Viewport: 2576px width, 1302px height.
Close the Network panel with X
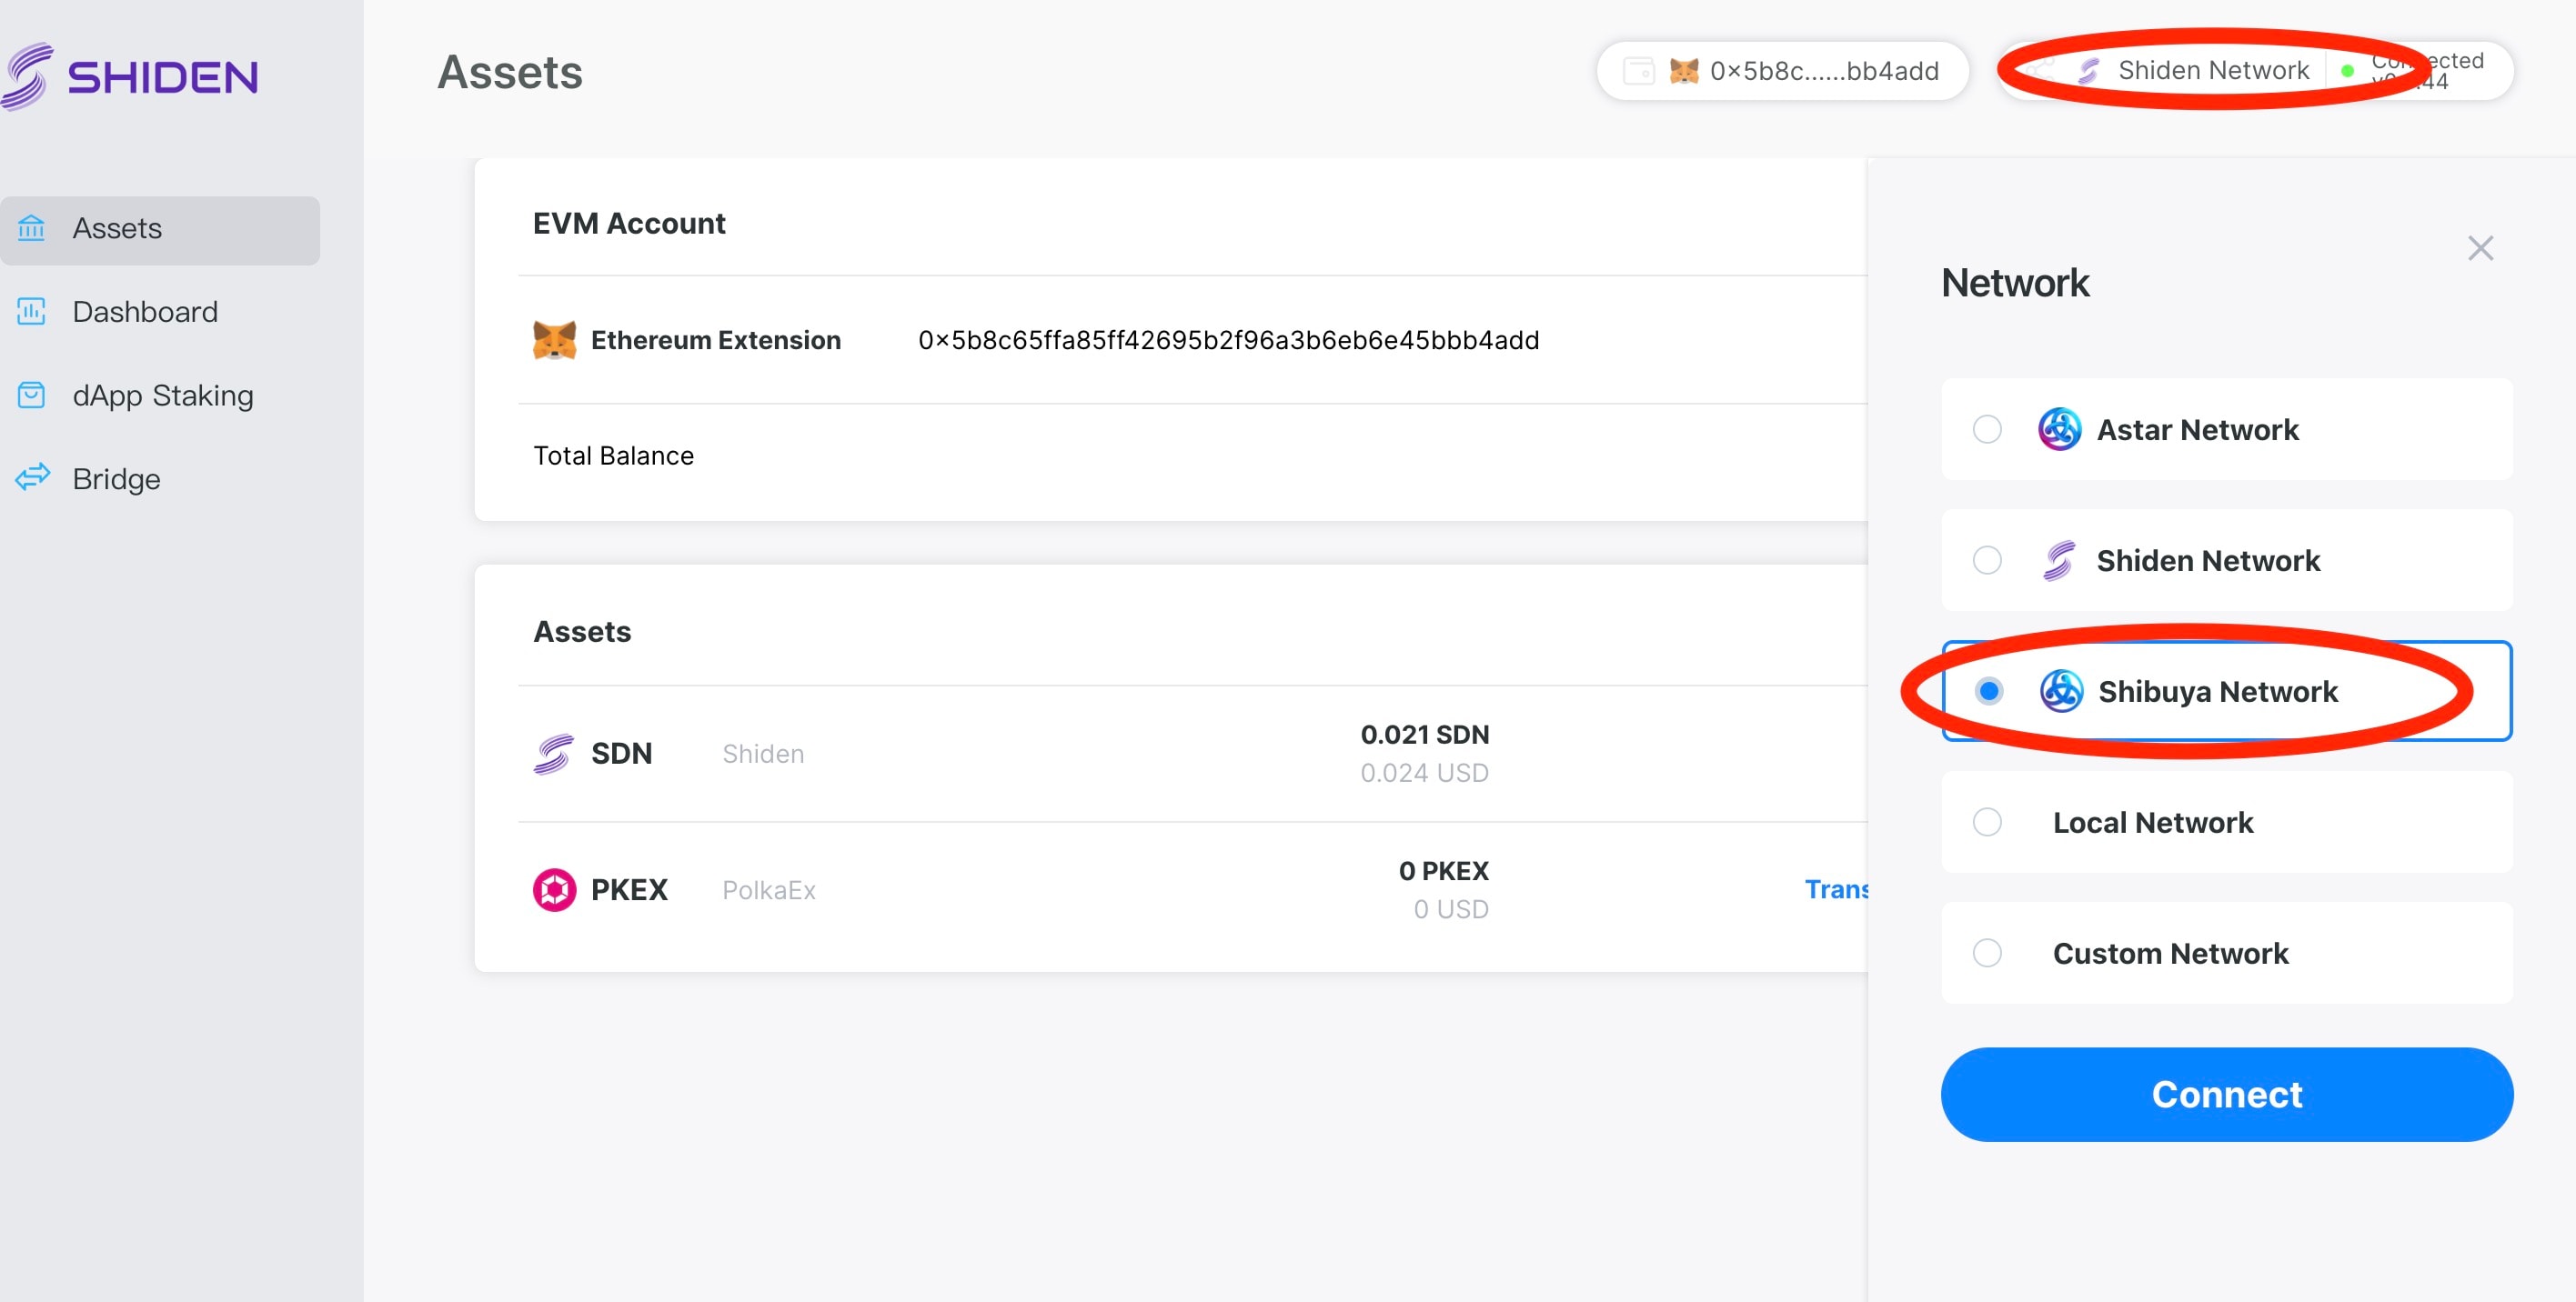pyautogui.click(x=2480, y=248)
